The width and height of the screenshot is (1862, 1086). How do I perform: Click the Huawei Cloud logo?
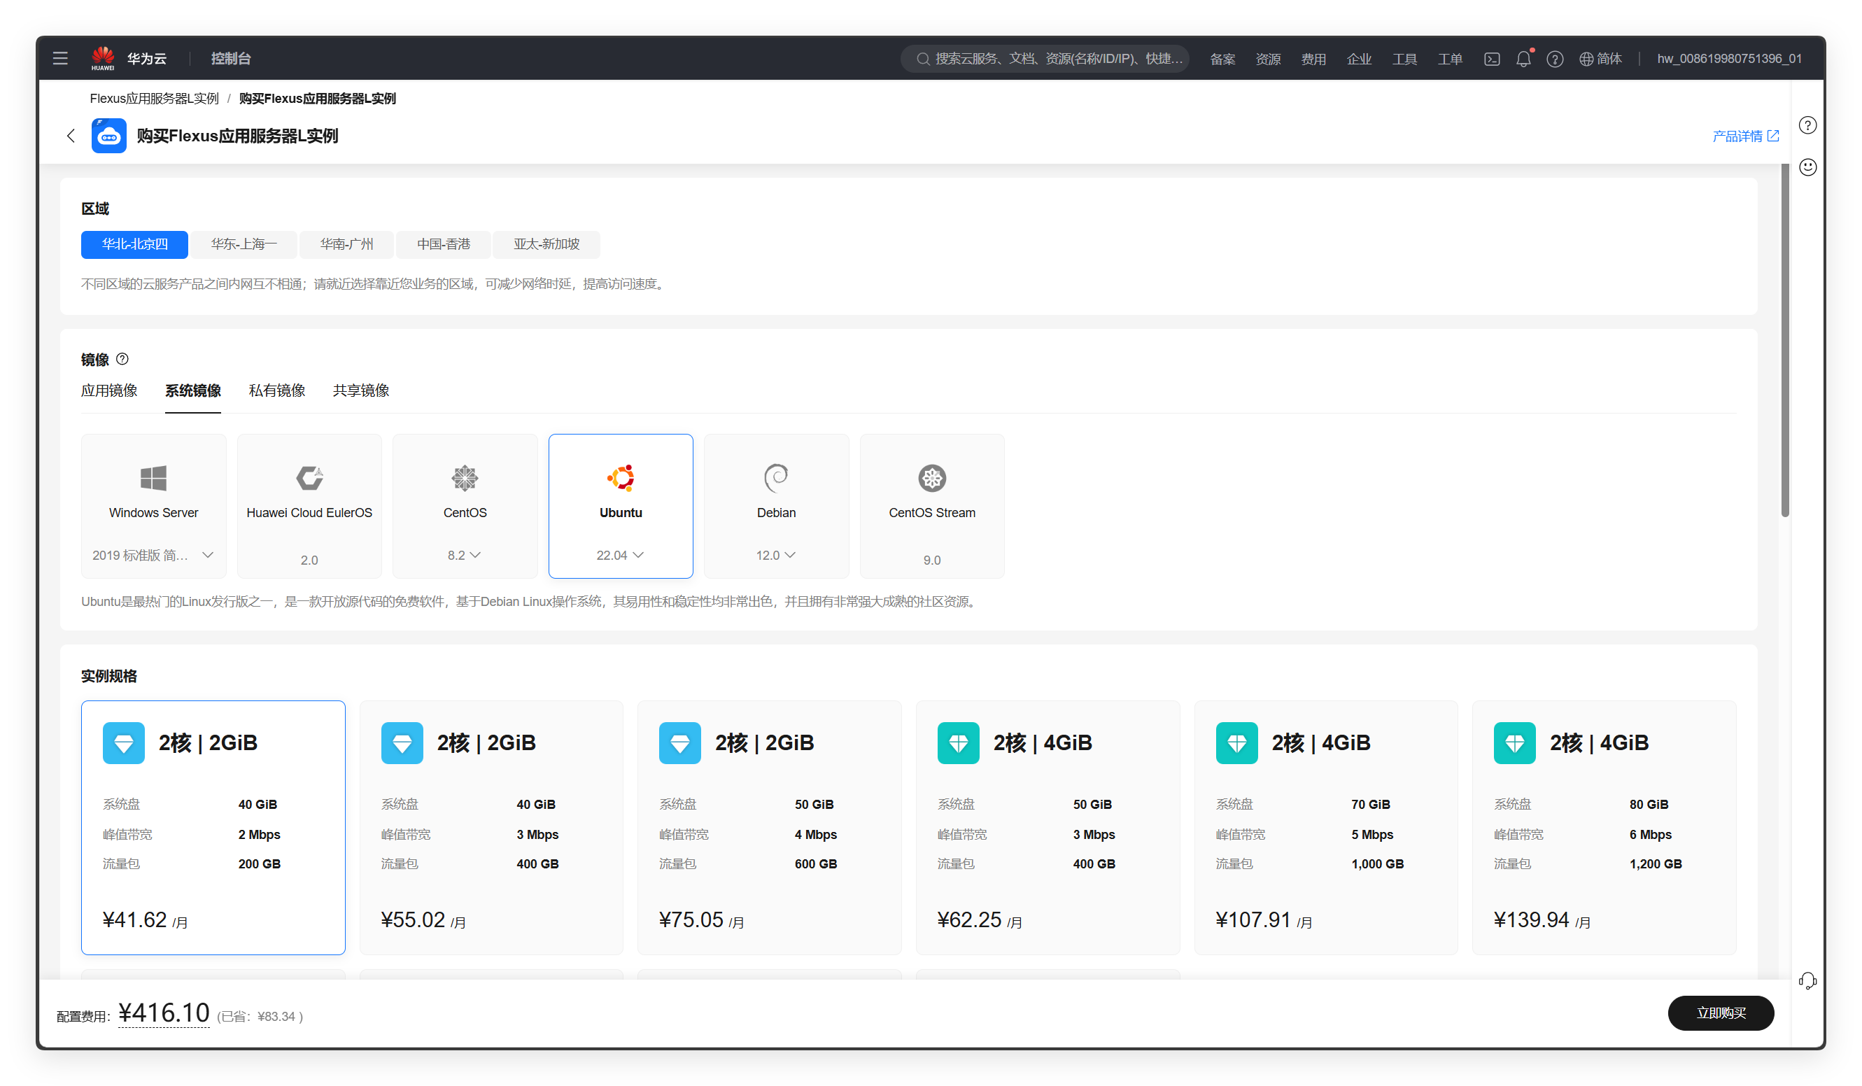click(x=129, y=58)
